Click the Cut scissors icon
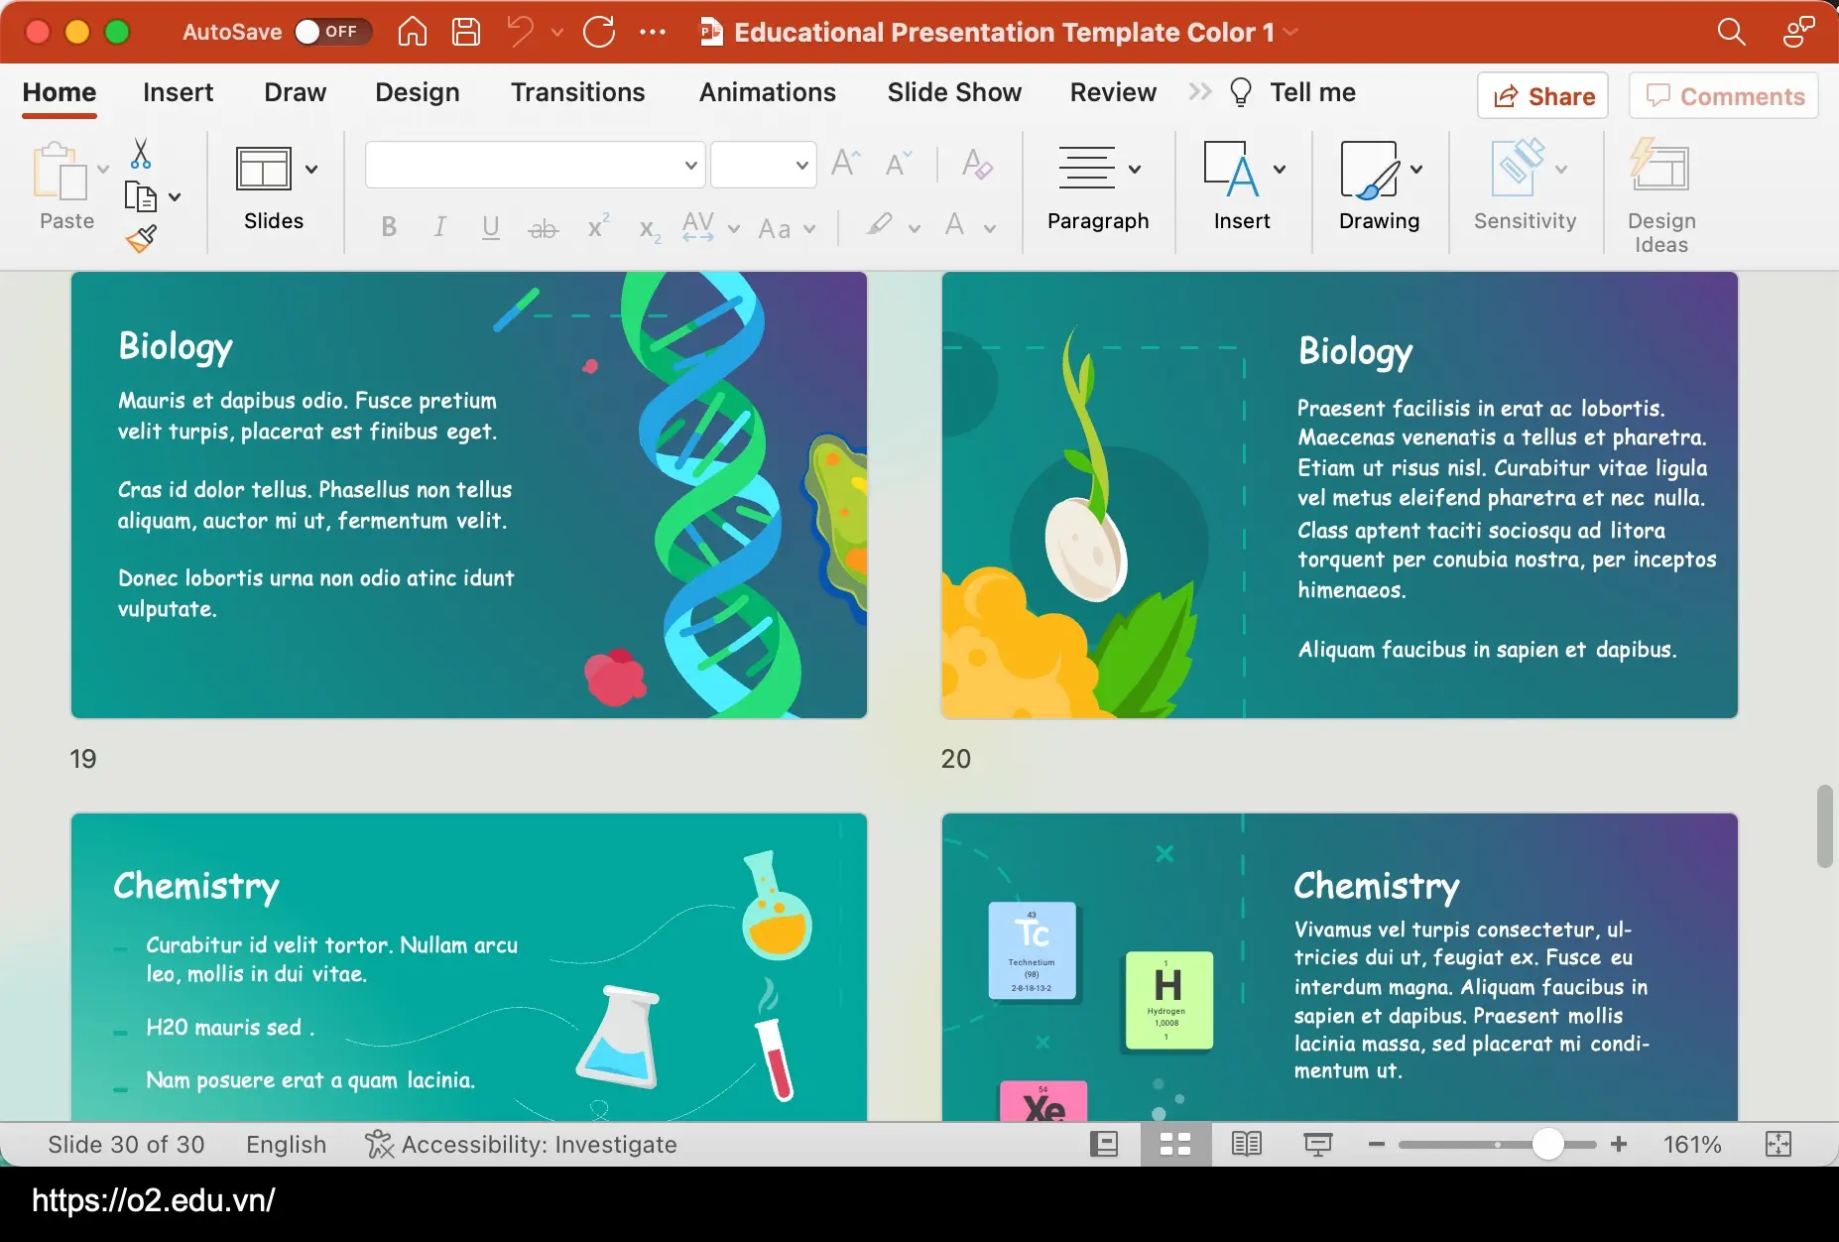This screenshot has height=1242, width=1839. pos(141,153)
